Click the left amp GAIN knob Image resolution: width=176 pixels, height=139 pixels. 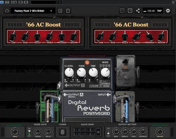[13, 36]
